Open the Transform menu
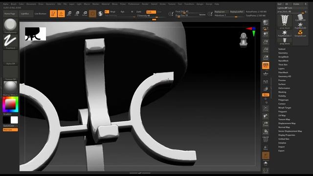 point(189,4)
